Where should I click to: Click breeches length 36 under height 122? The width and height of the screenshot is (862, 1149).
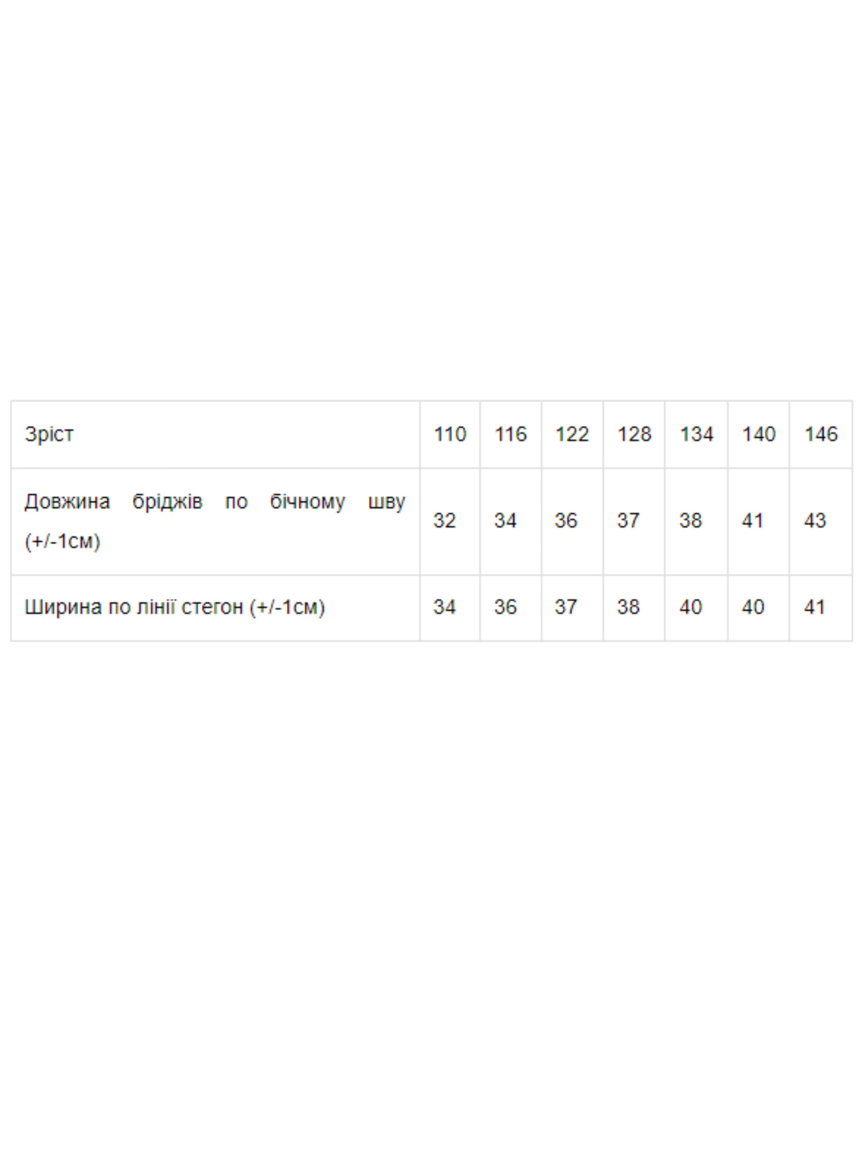pos(566,520)
